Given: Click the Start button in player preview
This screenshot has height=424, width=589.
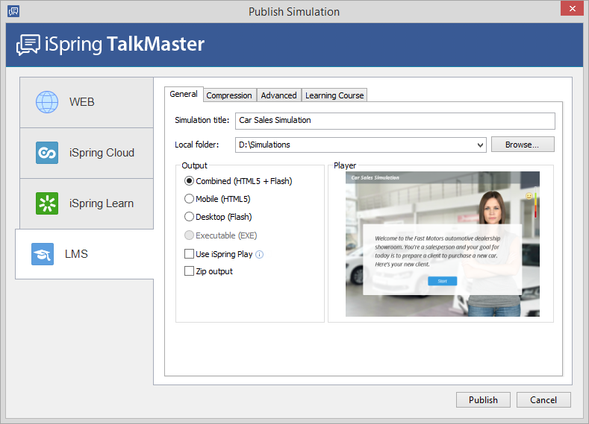Looking at the screenshot, I should tap(442, 281).
